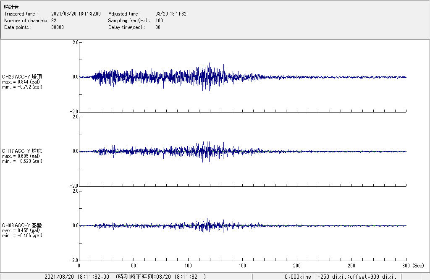Click the 300 second tick on time axis
Viewport: 430px width, 280px height.
pyautogui.click(x=406, y=266)
